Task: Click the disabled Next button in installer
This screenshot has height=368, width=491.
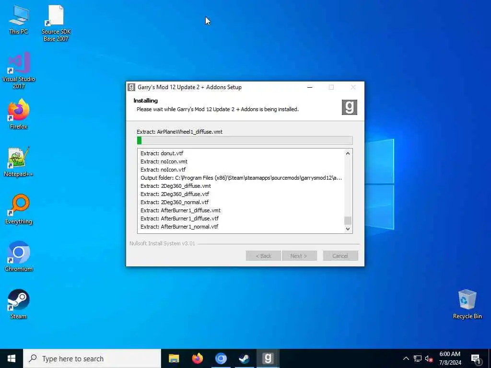Action: (299, 256)
